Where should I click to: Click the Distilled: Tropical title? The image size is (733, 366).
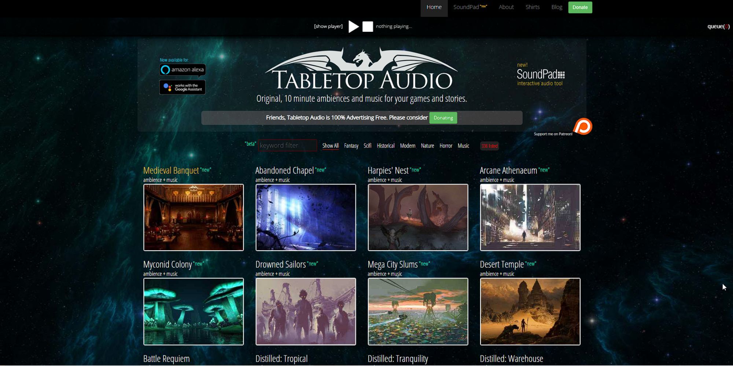pyautogui.click(x=281, y=359)
